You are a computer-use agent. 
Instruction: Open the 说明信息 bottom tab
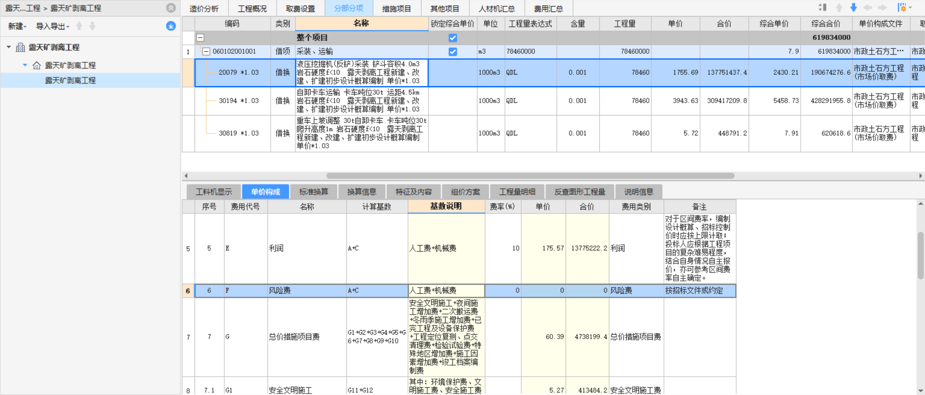[x=639, y=192]
